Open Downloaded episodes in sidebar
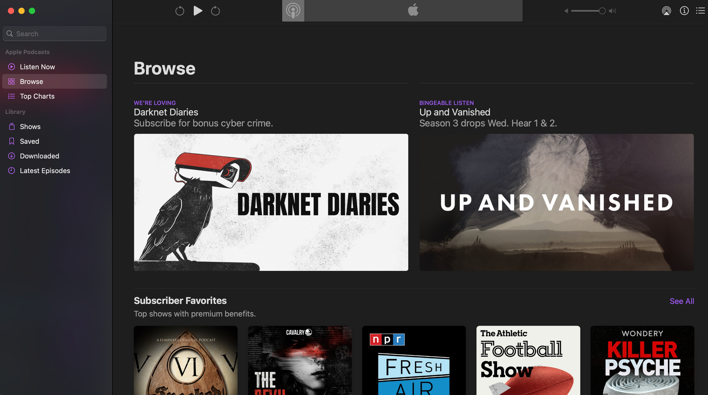Screen dimensions: 708x395 [39, 156]
